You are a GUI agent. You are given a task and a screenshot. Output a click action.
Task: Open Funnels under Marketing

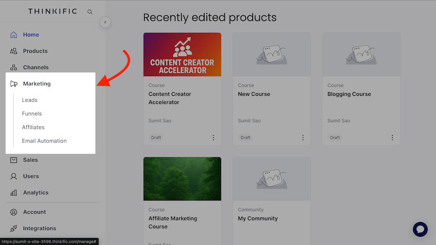click(x=32, y=114)
